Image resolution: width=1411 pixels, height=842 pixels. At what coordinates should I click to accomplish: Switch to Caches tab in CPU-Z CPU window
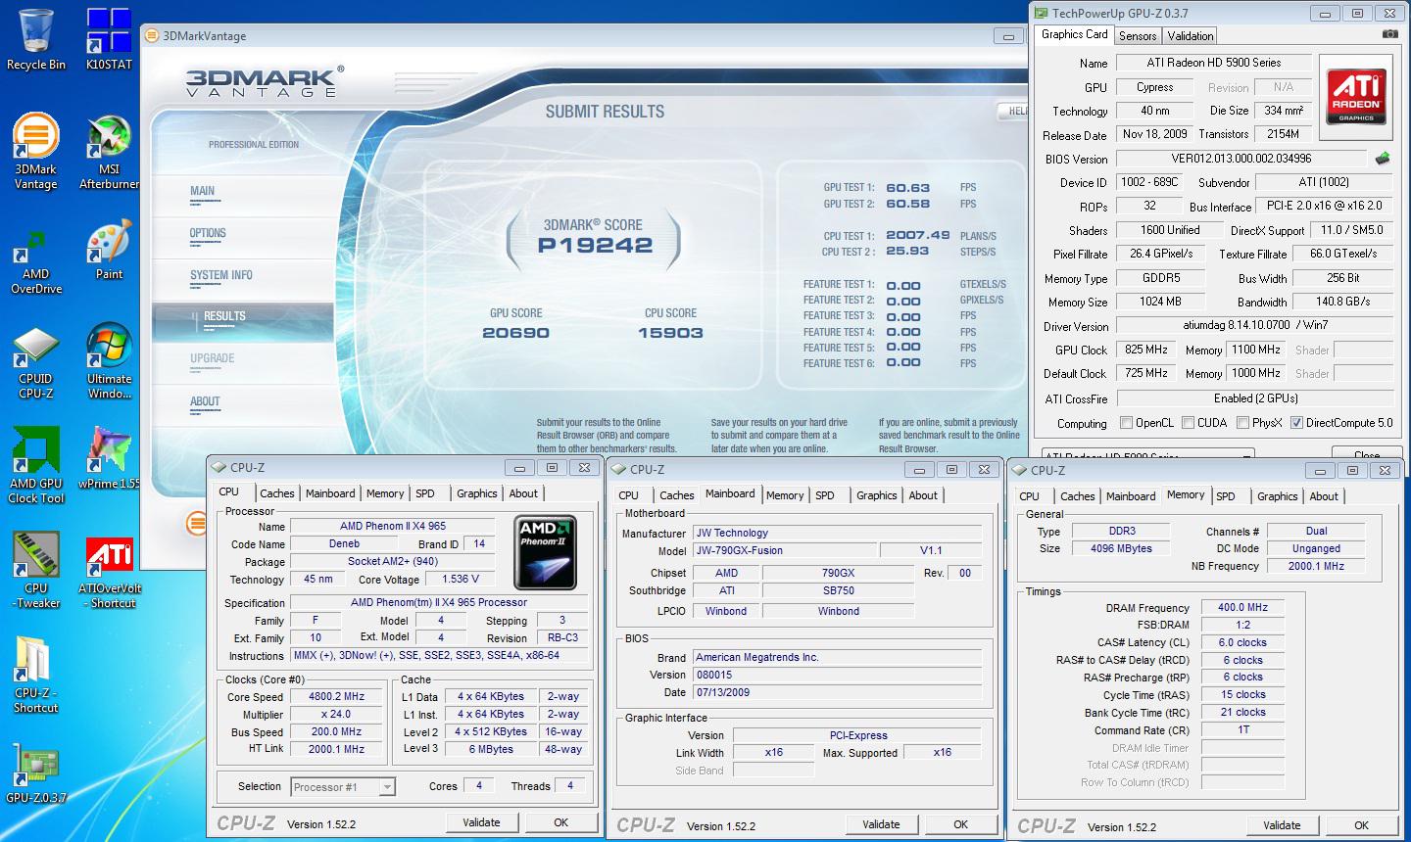[x=277, y=493]
